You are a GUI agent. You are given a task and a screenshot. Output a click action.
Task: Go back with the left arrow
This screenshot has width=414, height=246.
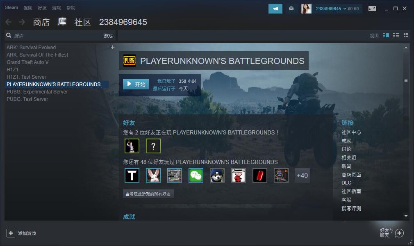[x=9, y=22]
